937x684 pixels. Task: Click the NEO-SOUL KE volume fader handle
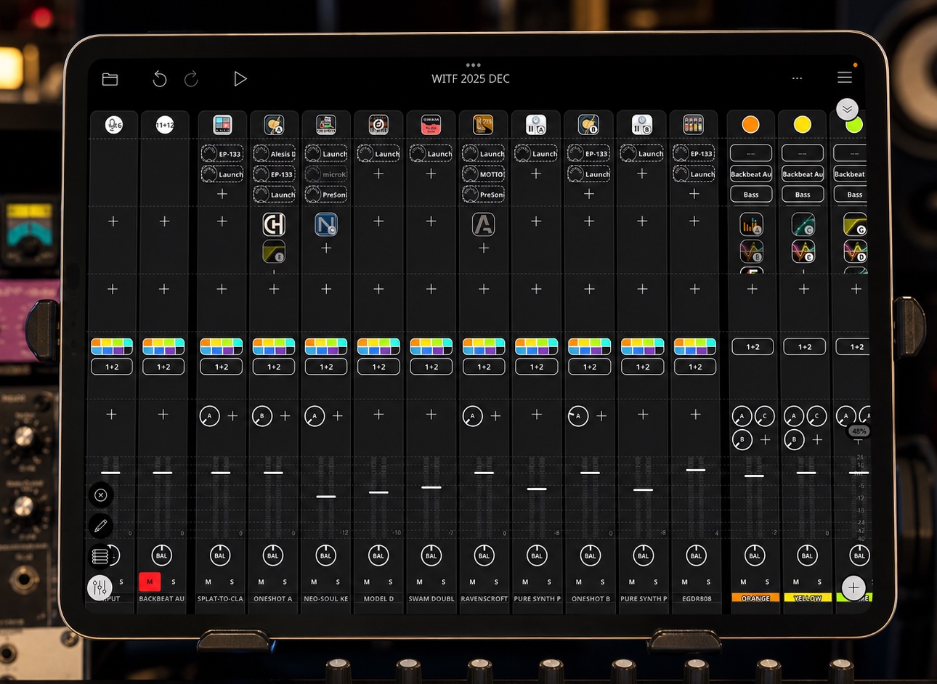[326, 496]
